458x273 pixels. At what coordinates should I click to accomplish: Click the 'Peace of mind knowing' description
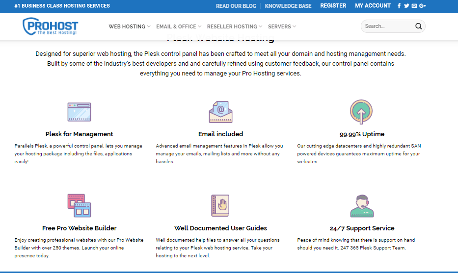356,244
